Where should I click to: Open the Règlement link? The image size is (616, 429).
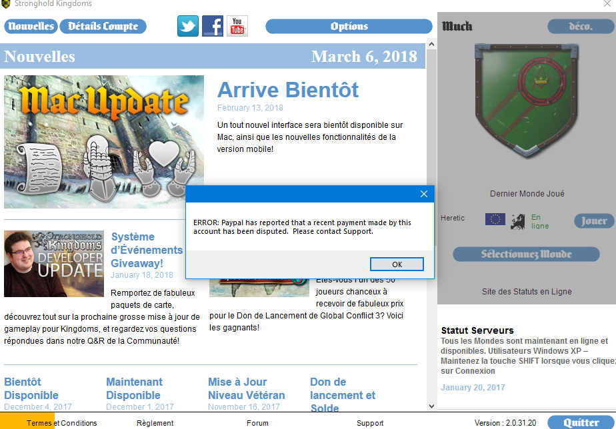pos(155,423)
